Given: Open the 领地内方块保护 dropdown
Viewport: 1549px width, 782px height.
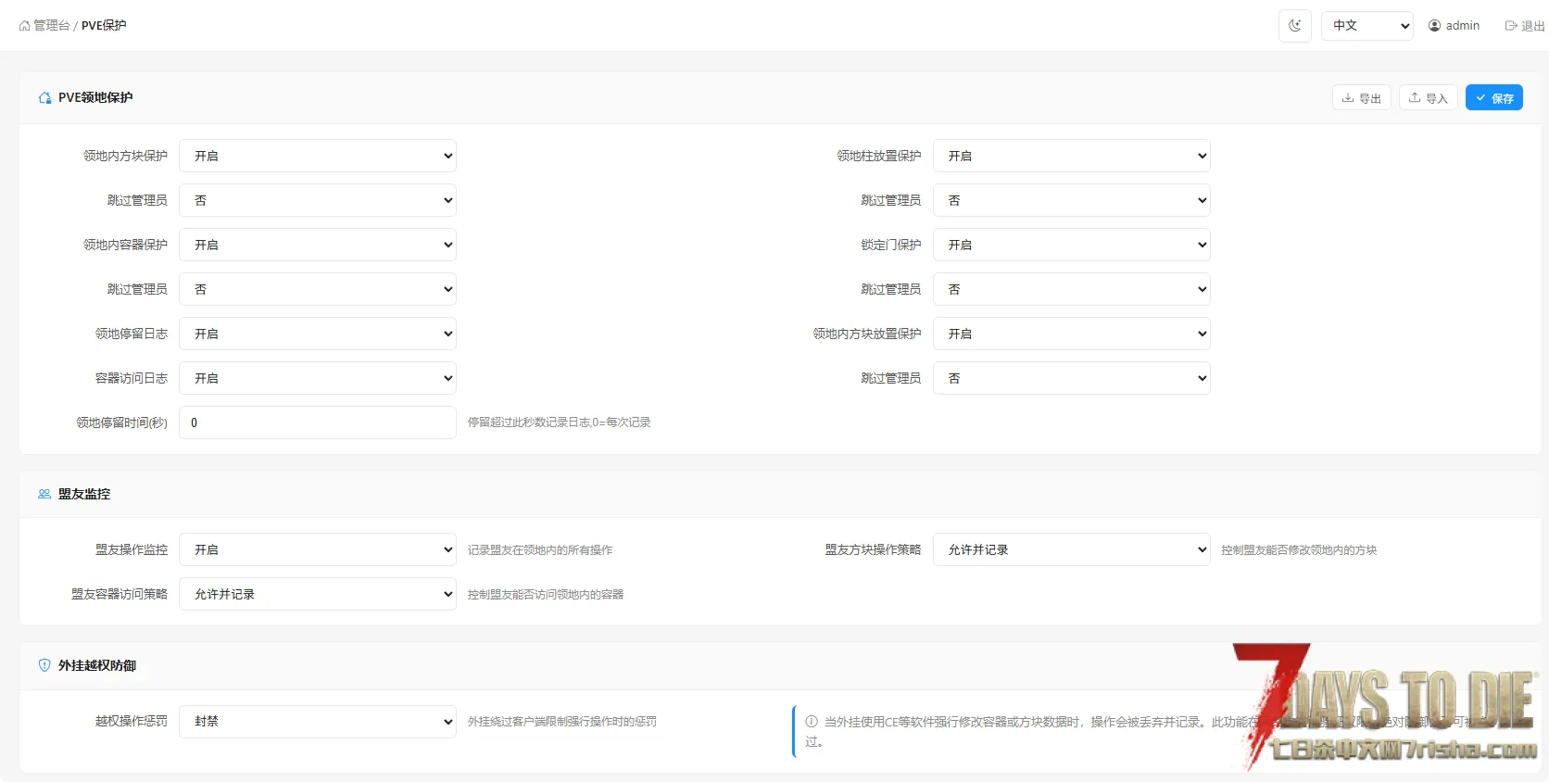Looking at the screenshot, I should (x=317, y=157).
